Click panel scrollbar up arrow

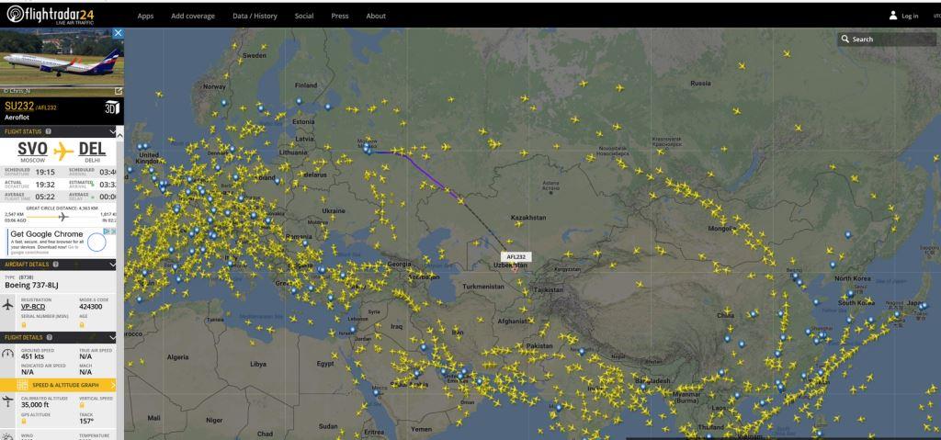click(x=120, y=136)
